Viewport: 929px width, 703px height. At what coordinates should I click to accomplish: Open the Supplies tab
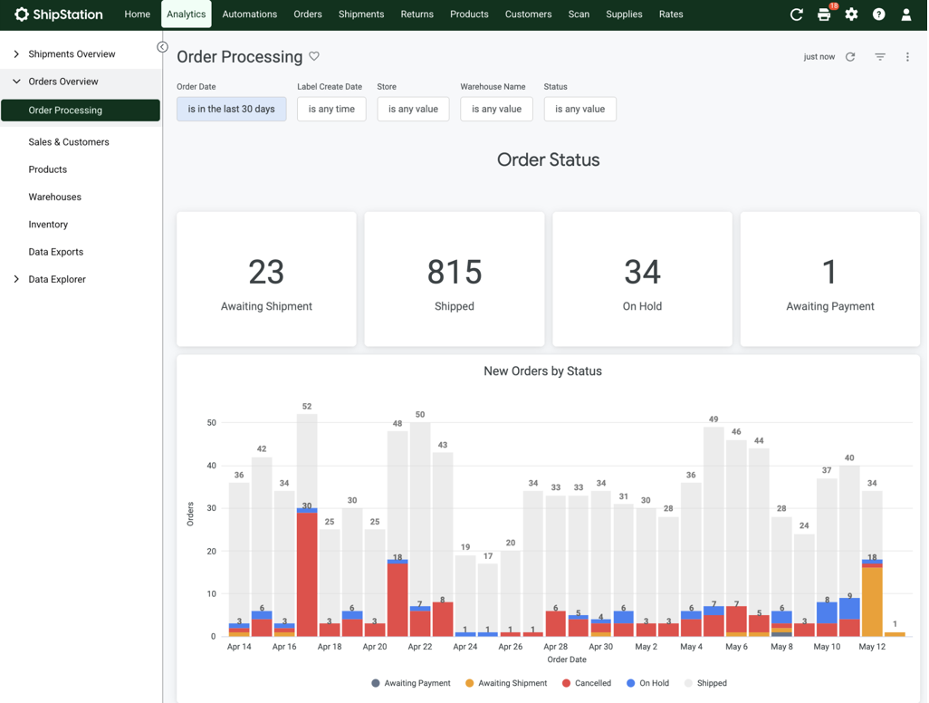click(x=624, y=14)
